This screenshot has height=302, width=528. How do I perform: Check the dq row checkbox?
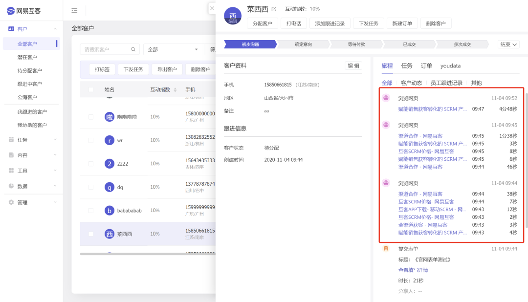(x=91, y=187)
